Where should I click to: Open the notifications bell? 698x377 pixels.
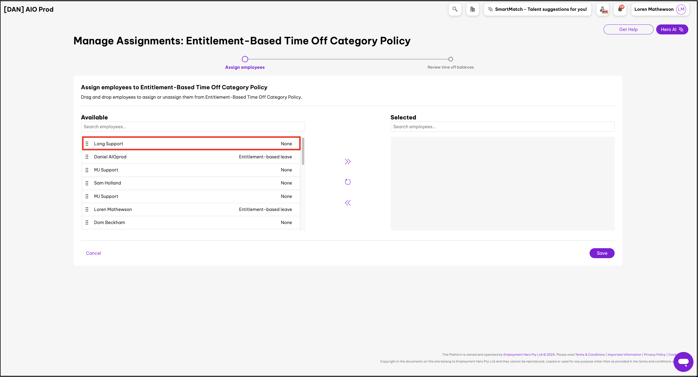click(620, 9)
